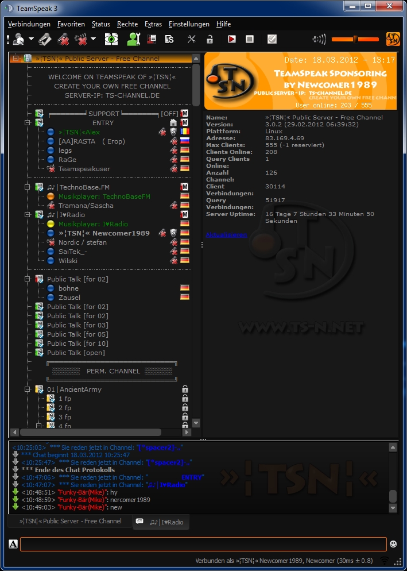Click the ENTRY channel link in chat
Screen dimensions: 407x571
[x=192, y=477]
